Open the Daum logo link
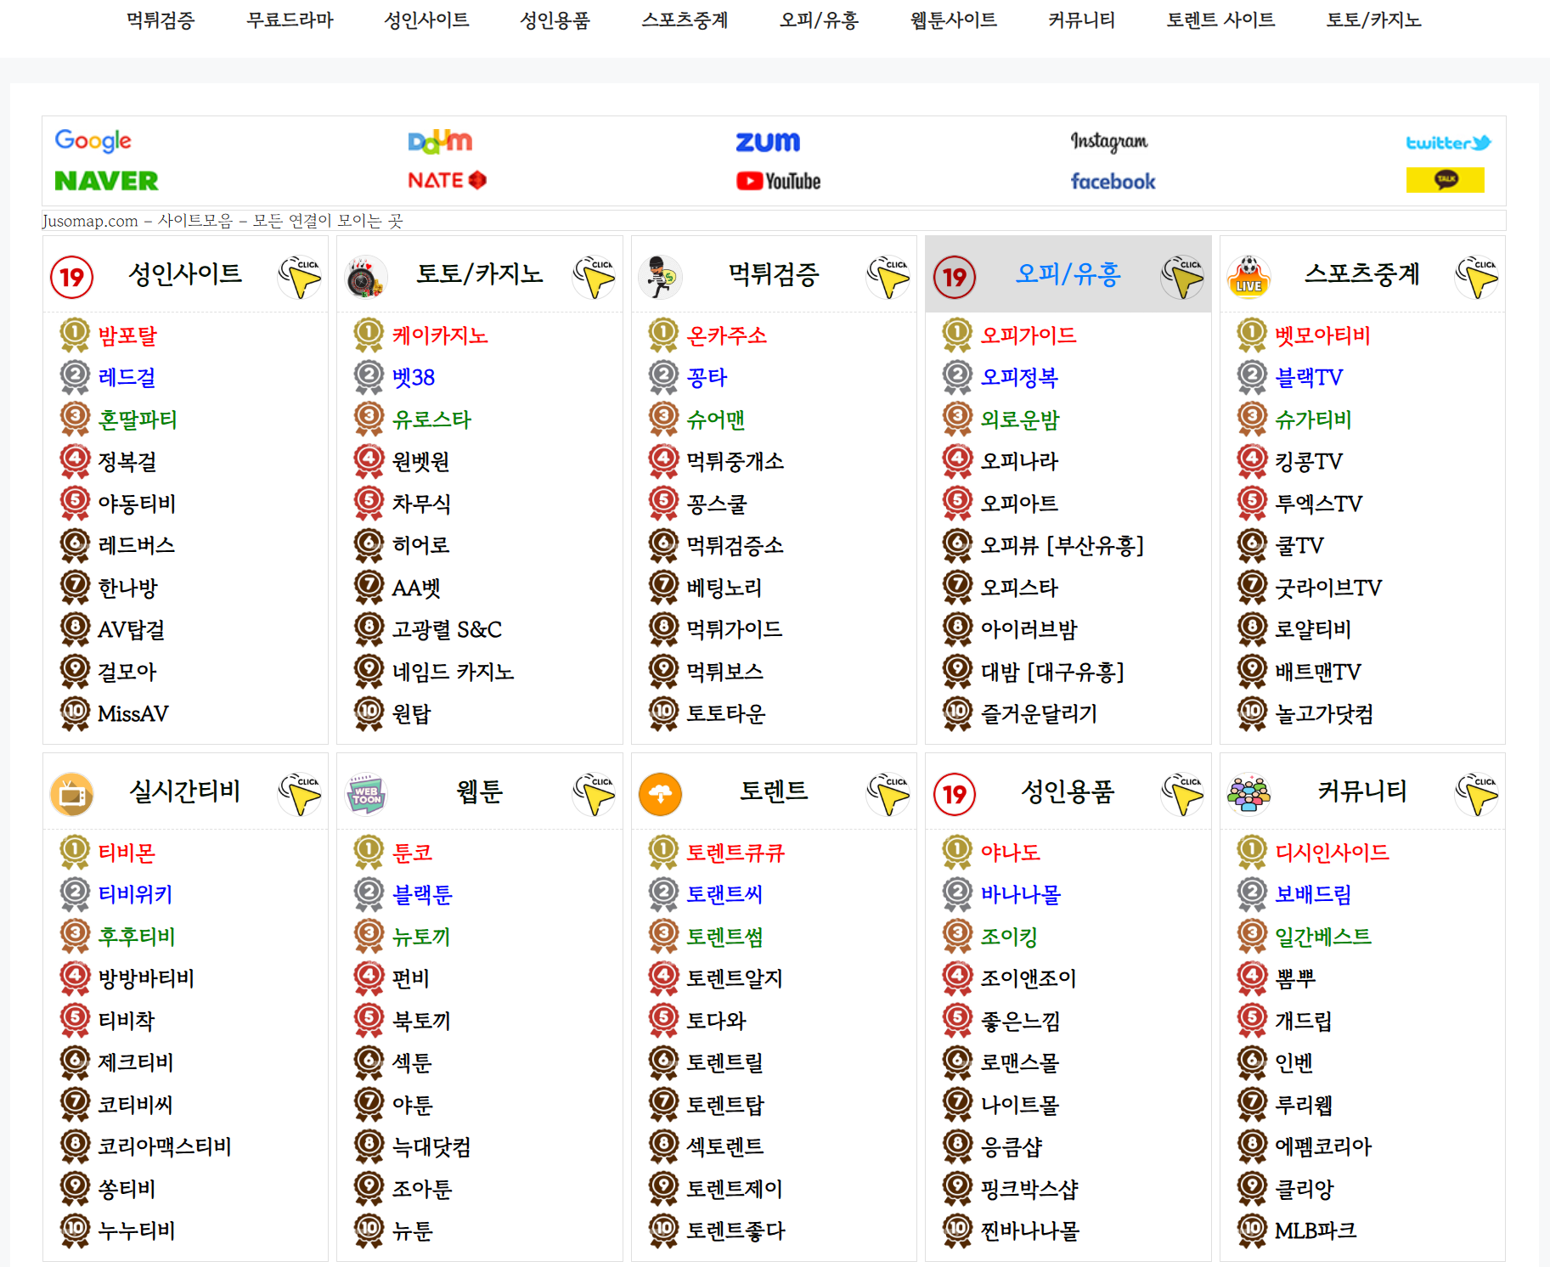Viewport: 1550px width, 1267px height. point(439,141)
